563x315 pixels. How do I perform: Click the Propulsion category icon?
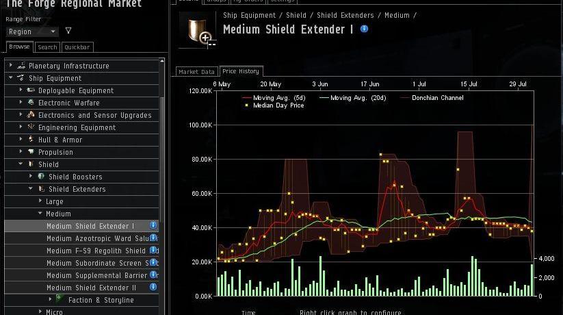coord(31,152)
